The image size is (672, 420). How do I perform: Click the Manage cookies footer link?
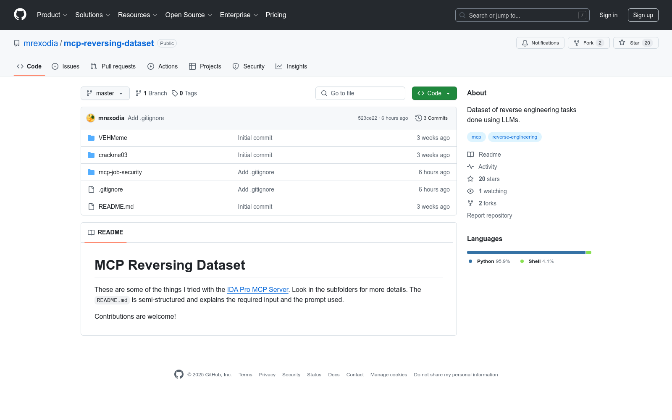(x=388, y=375)
